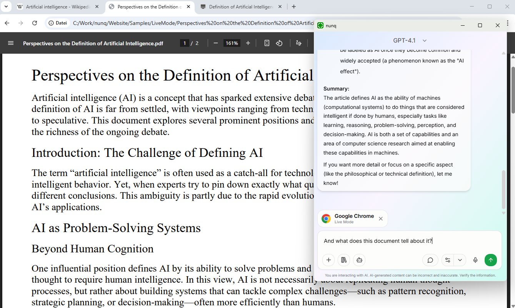
Task: Expand the send options chevron
Action: click(460, 260)
